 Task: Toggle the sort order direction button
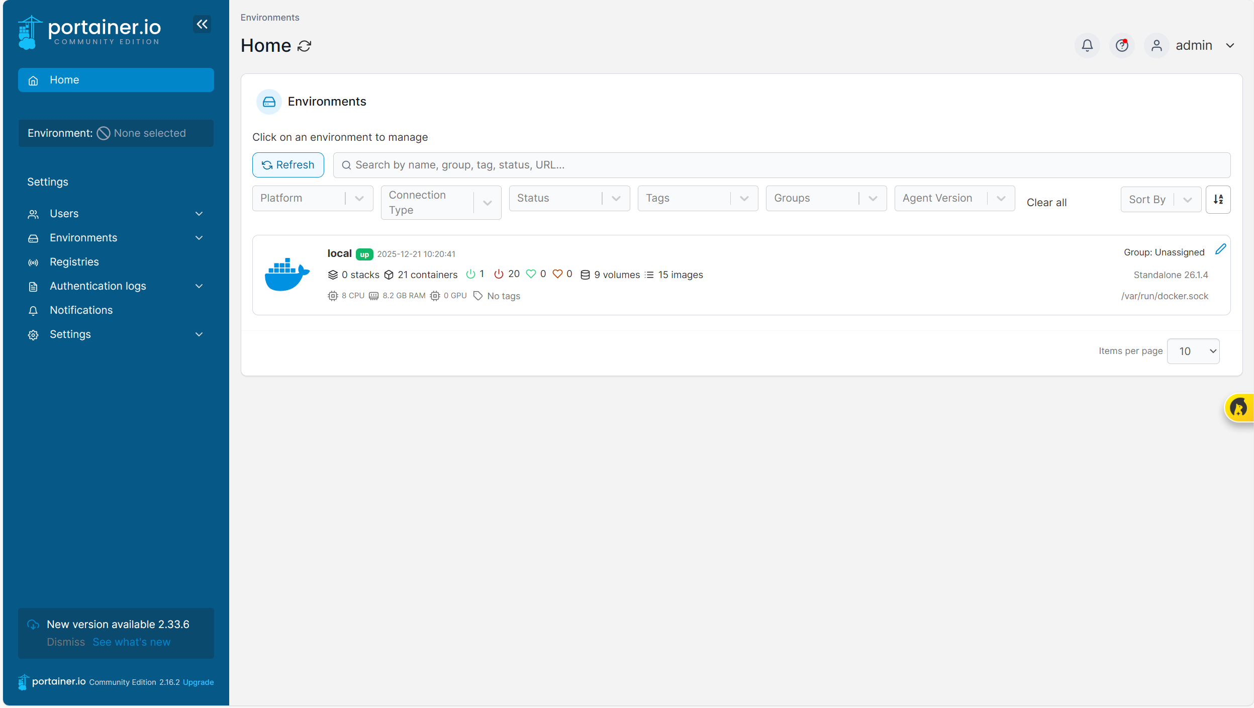coord(1218,200)
